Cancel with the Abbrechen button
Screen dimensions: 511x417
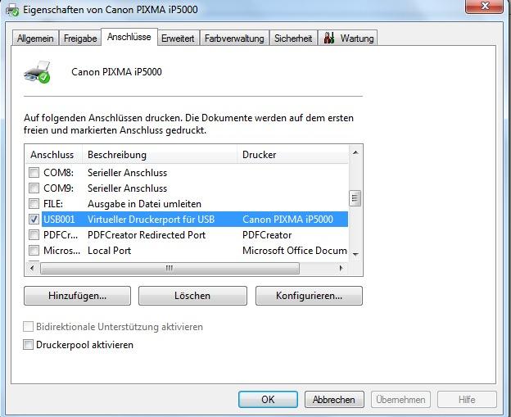click(334, 400)
